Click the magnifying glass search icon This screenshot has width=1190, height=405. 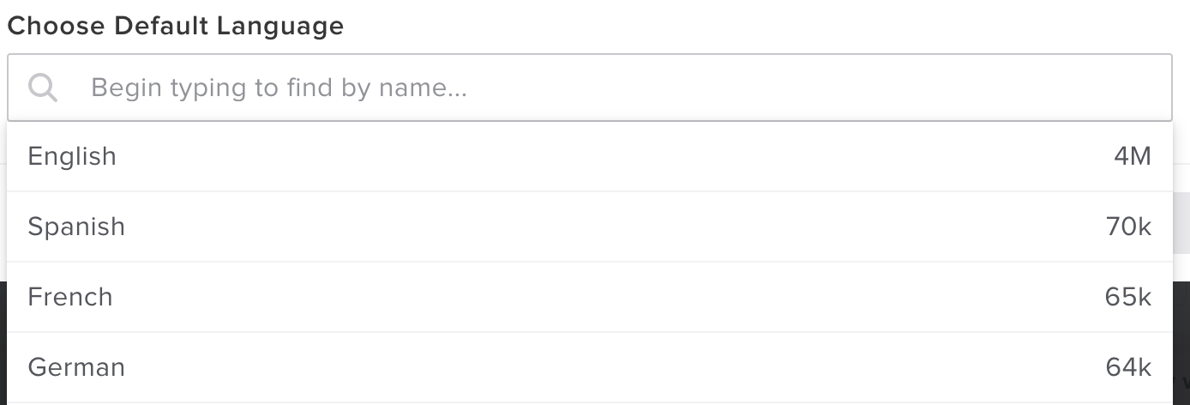[42, 88]
